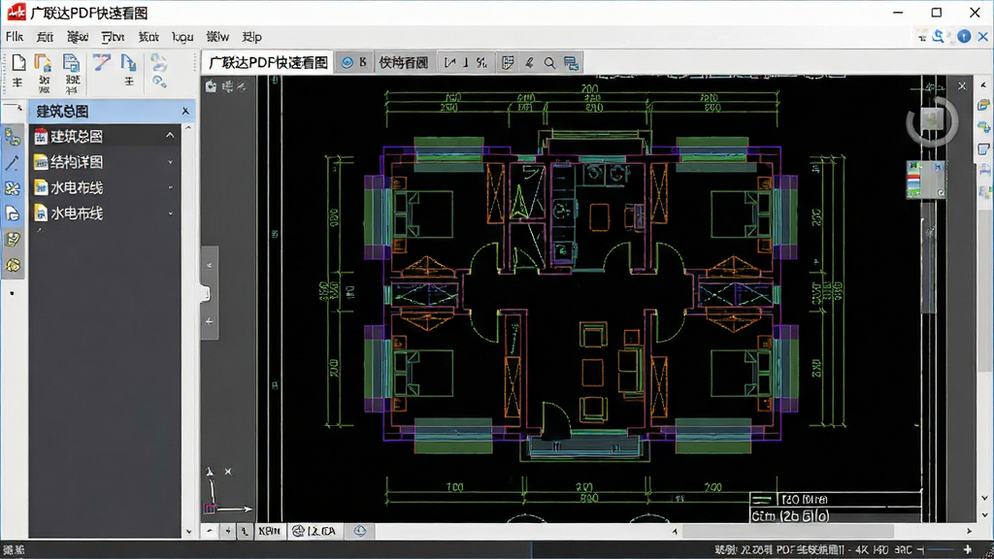
Task: Expand the first 水电布线 item's chevron
Action: pyautogui.click(x=171, y=187)
